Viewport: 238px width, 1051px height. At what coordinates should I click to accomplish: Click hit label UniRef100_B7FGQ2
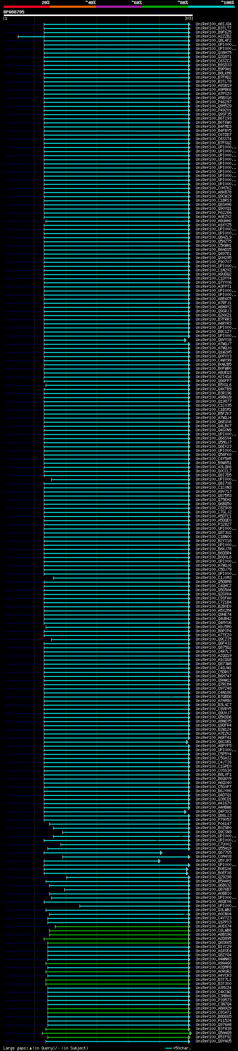tap(213, 143)
